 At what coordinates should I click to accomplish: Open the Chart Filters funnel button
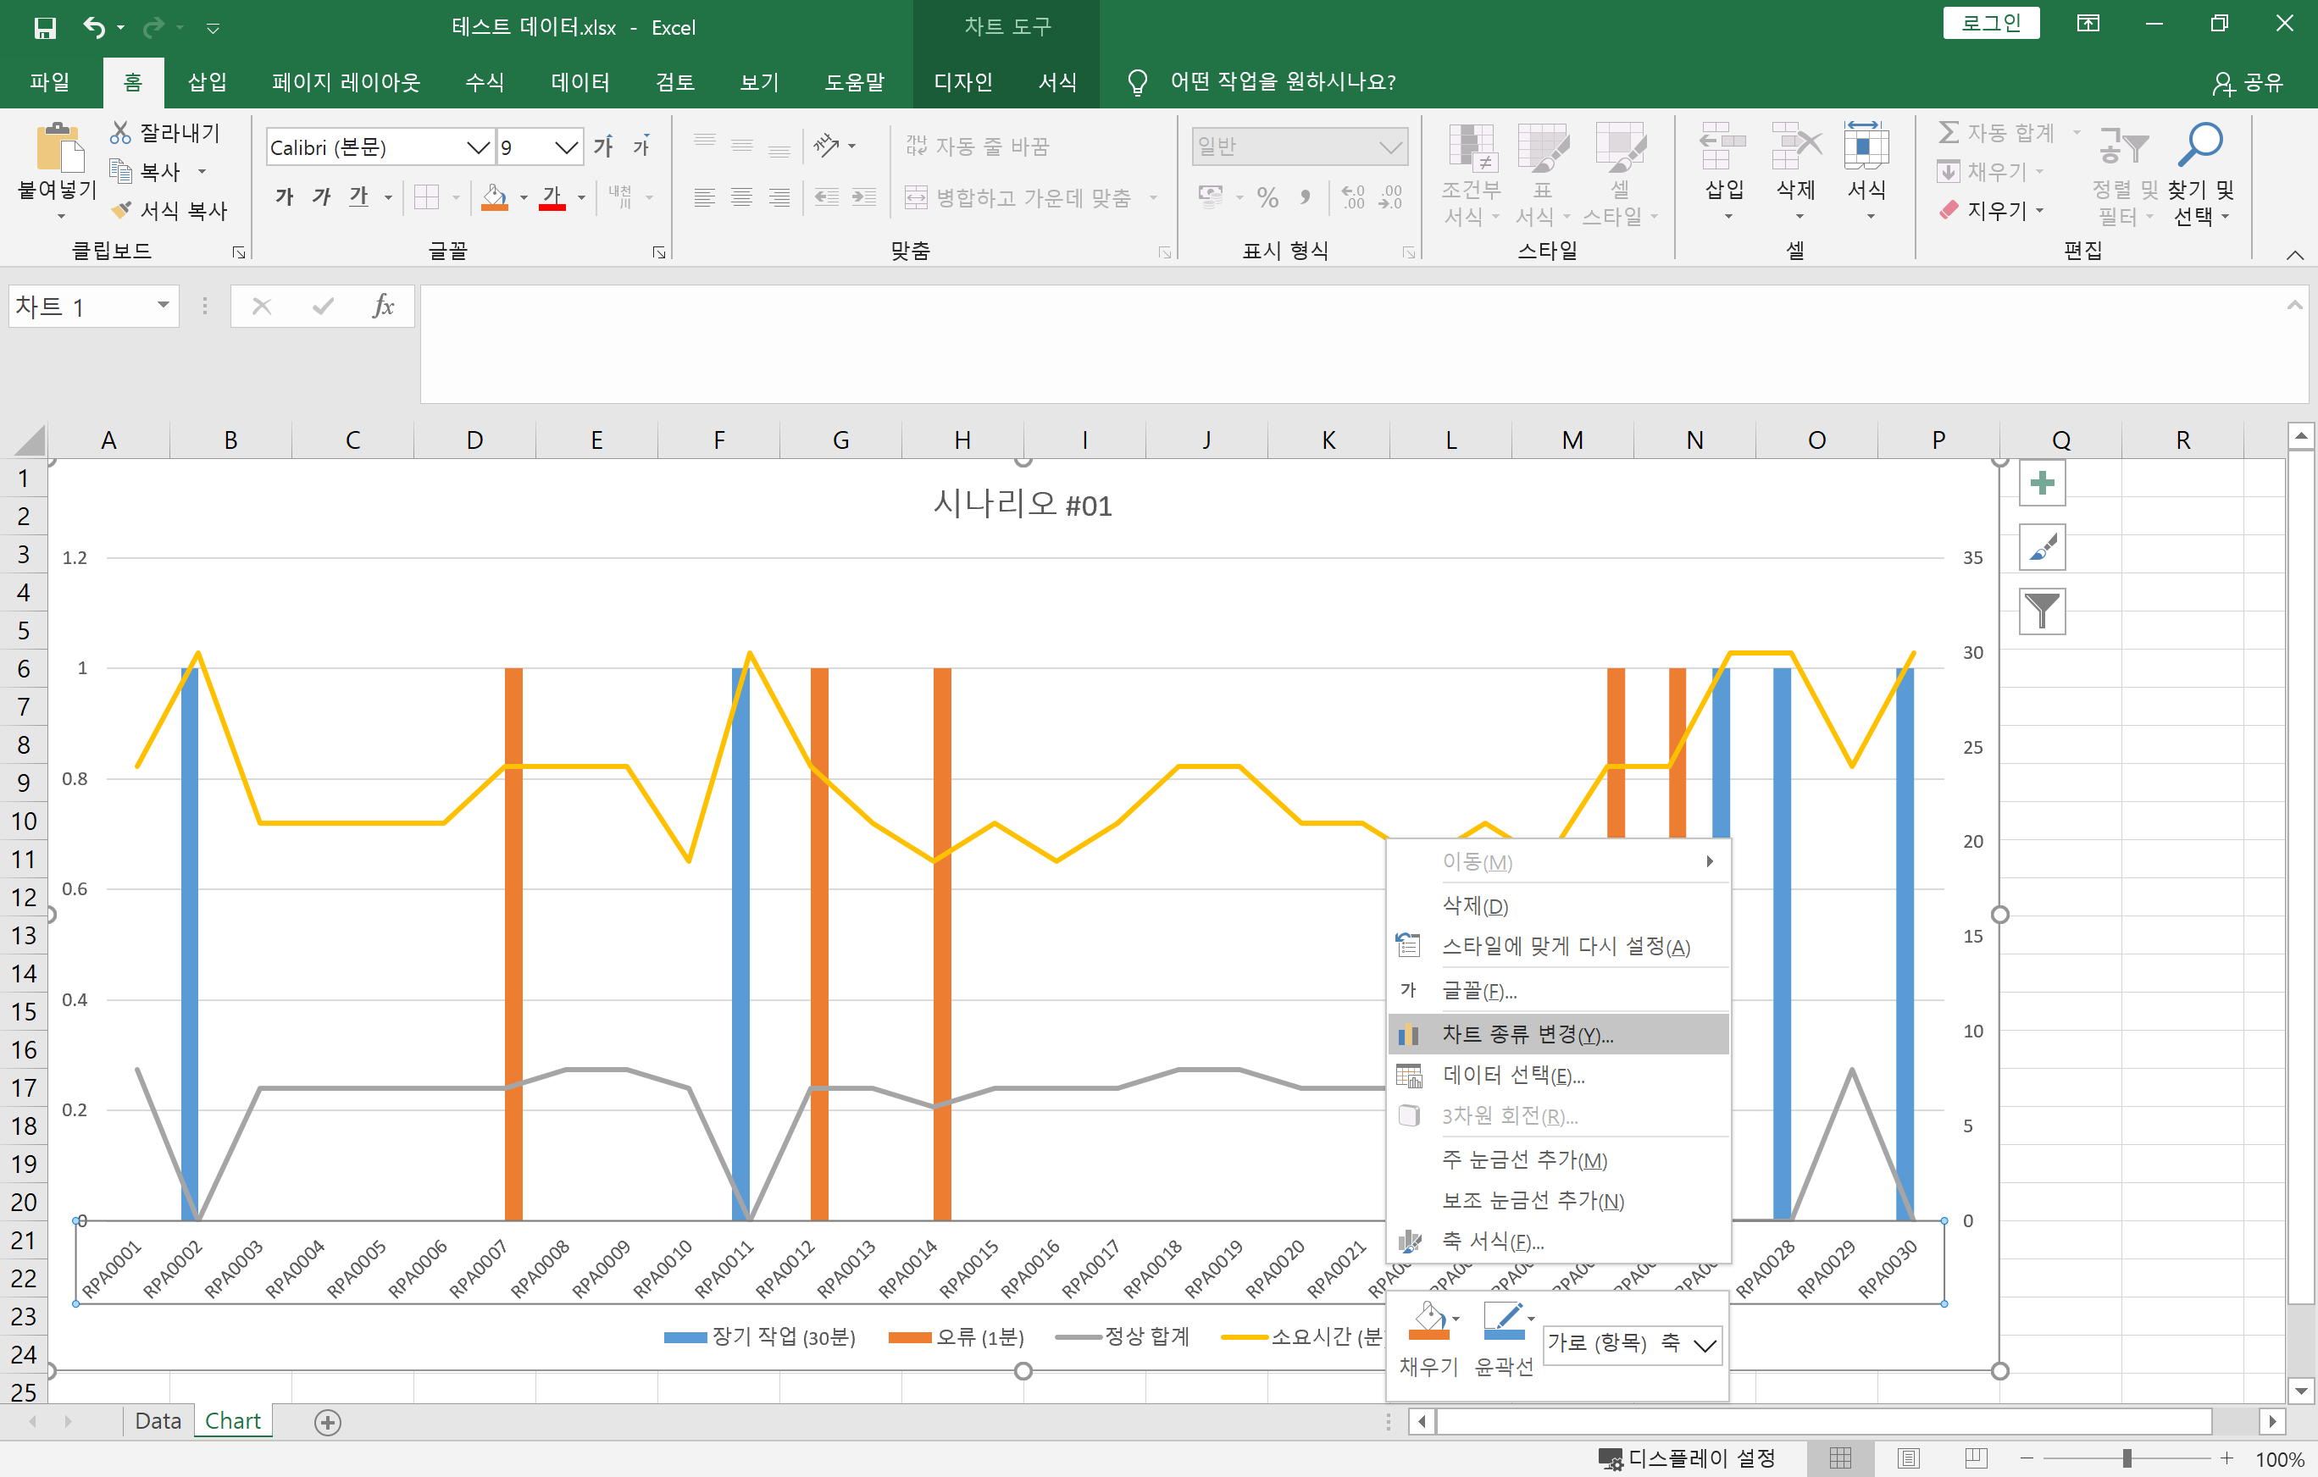pos(2042,611)
